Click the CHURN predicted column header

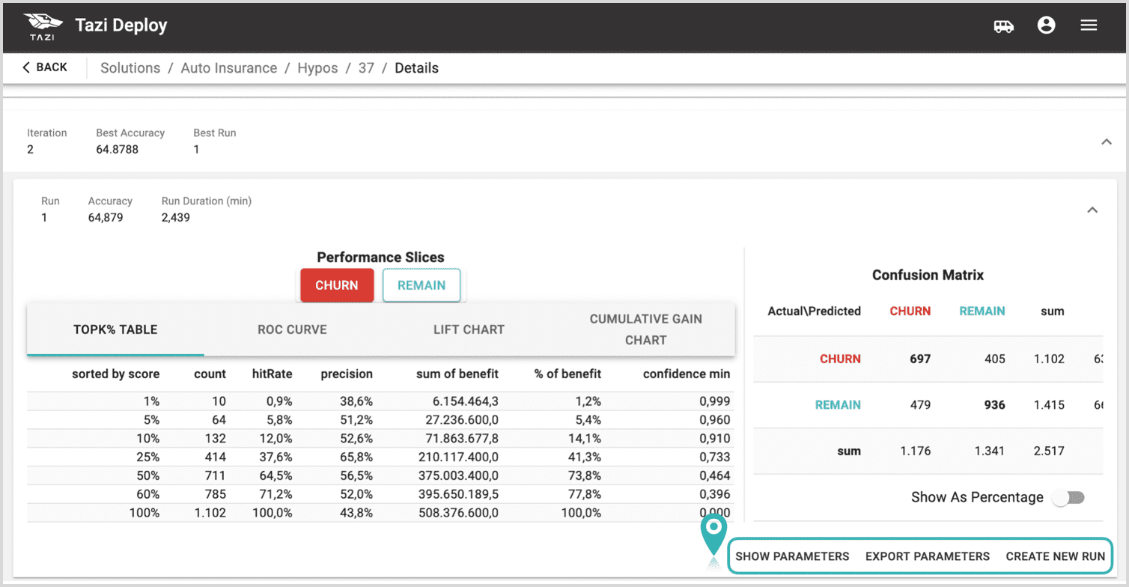coord(910,311)
